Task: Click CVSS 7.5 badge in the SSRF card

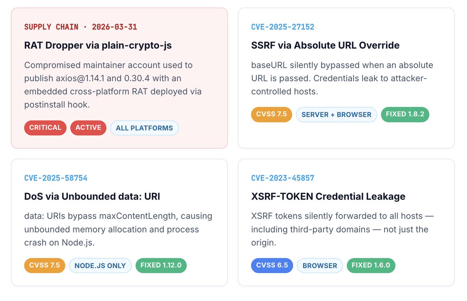Action: click(x=272, y=115)
